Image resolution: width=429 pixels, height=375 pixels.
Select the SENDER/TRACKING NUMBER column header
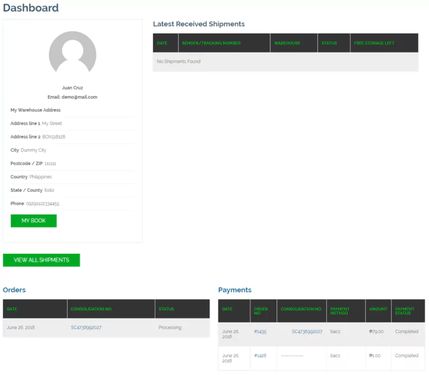[x=211, y=43]
